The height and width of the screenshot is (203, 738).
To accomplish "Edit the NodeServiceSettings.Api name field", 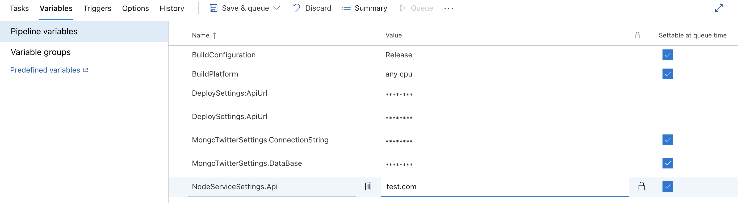I will click(272, 187).
